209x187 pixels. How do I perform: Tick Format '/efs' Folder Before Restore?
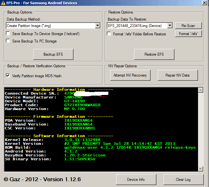(x=109, y=34)
